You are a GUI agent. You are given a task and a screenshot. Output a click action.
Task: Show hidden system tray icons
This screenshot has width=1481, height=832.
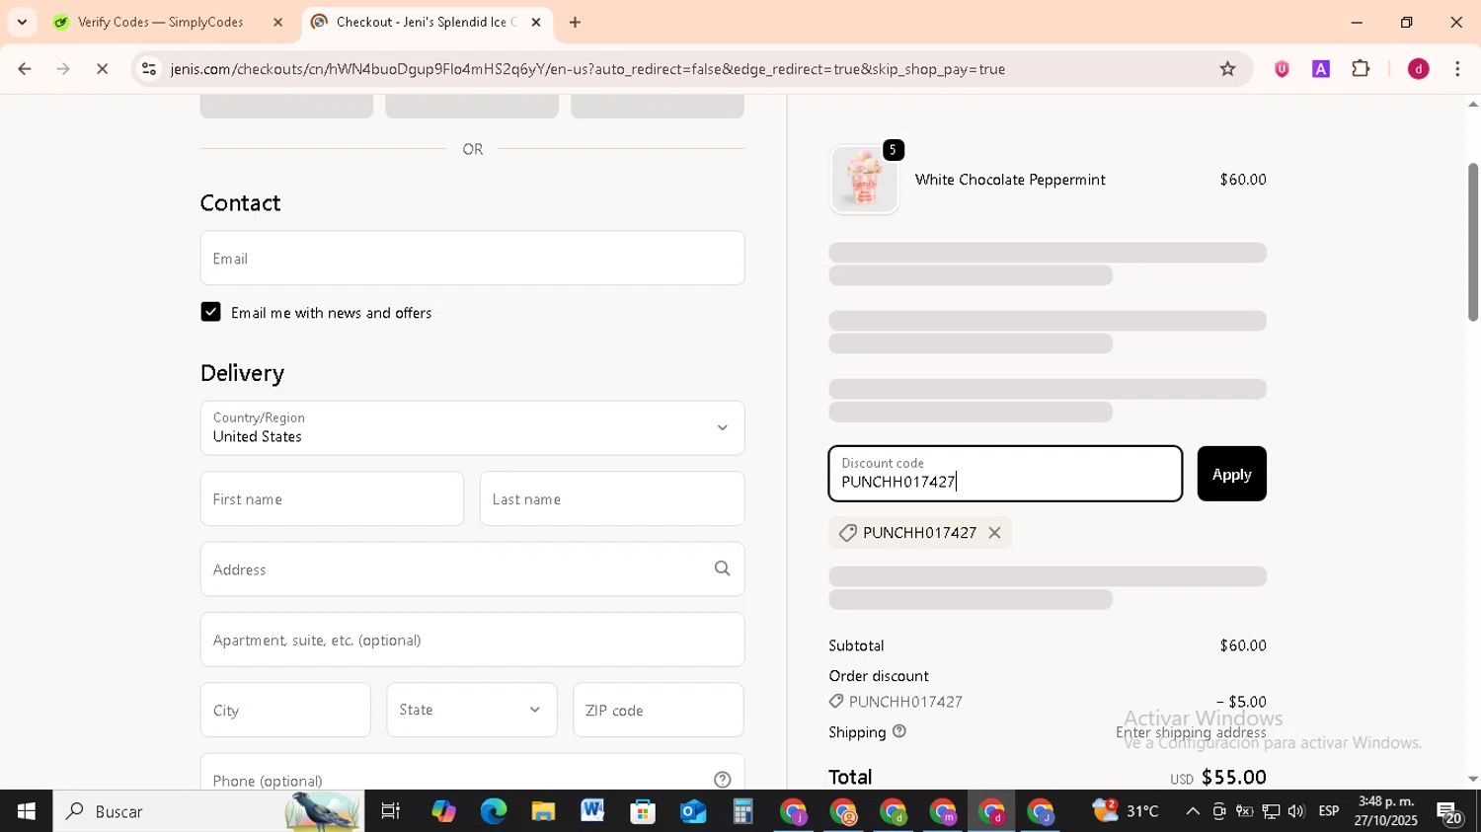[1193, 811]
